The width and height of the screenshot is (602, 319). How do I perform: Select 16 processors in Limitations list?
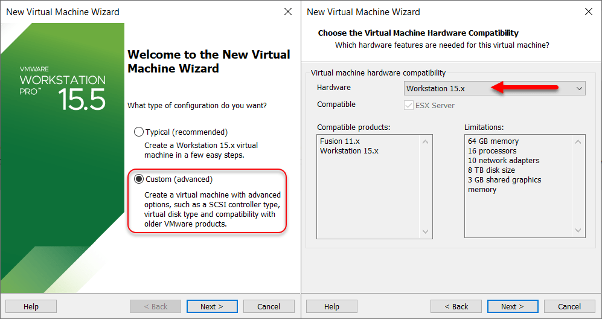(492, 150)
